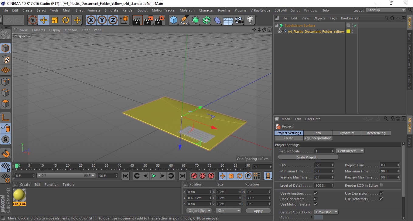This screenshot has width=413, height=221.
Task: Toggle the Use Deformers checkbox
Action: 381,199
